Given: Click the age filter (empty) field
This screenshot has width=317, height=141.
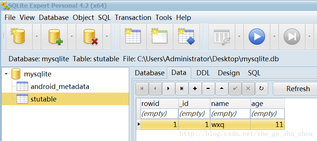Looking at the screenshot, I should (x=268, y=114).
